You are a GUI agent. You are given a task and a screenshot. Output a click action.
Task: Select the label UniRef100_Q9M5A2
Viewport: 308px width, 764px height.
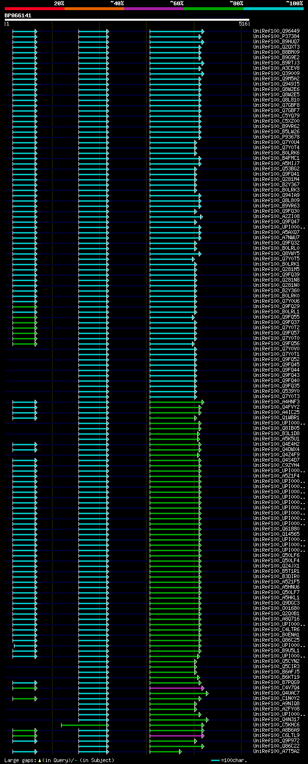[276, 79]
